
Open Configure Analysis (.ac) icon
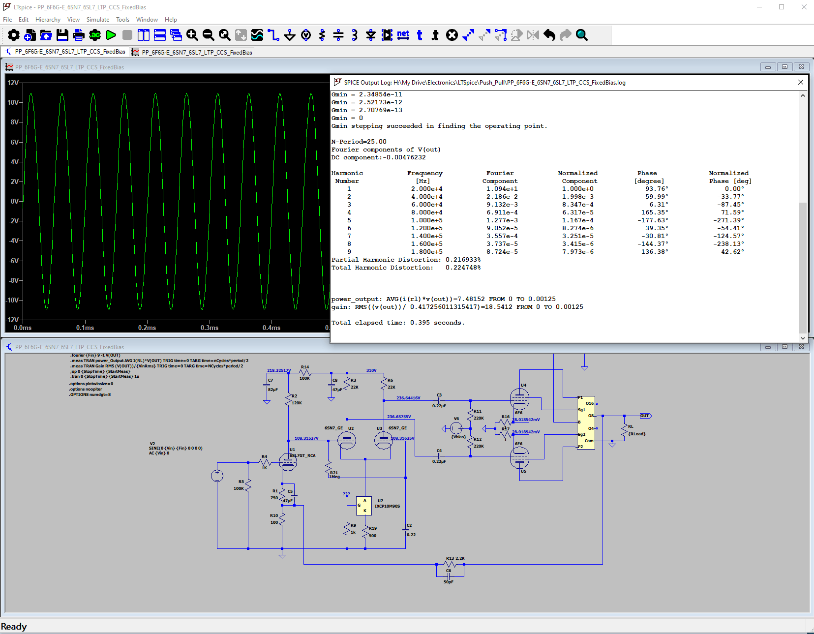point(95,35)
